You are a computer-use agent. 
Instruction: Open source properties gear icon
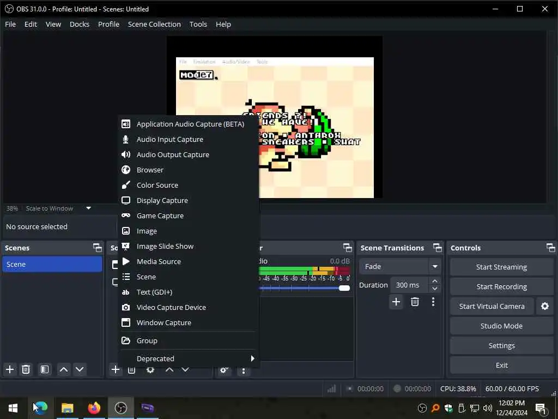tap(150, 370)
